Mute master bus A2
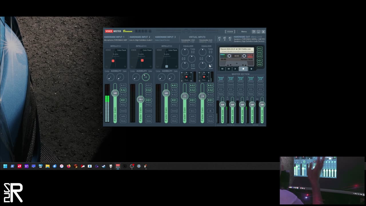This screenshot has width=366, height=206. coord(231,94)
